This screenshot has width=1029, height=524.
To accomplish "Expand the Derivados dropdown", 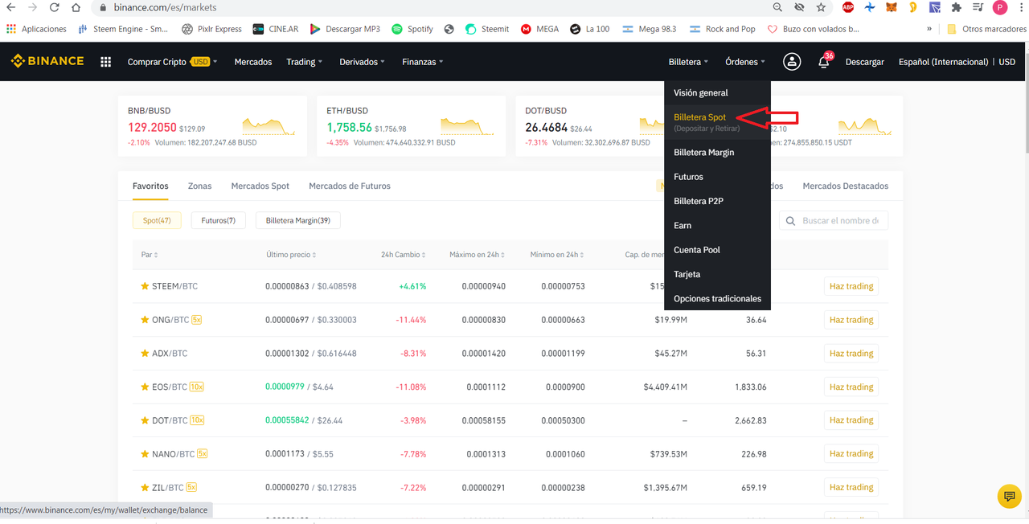I will point(362,62).
